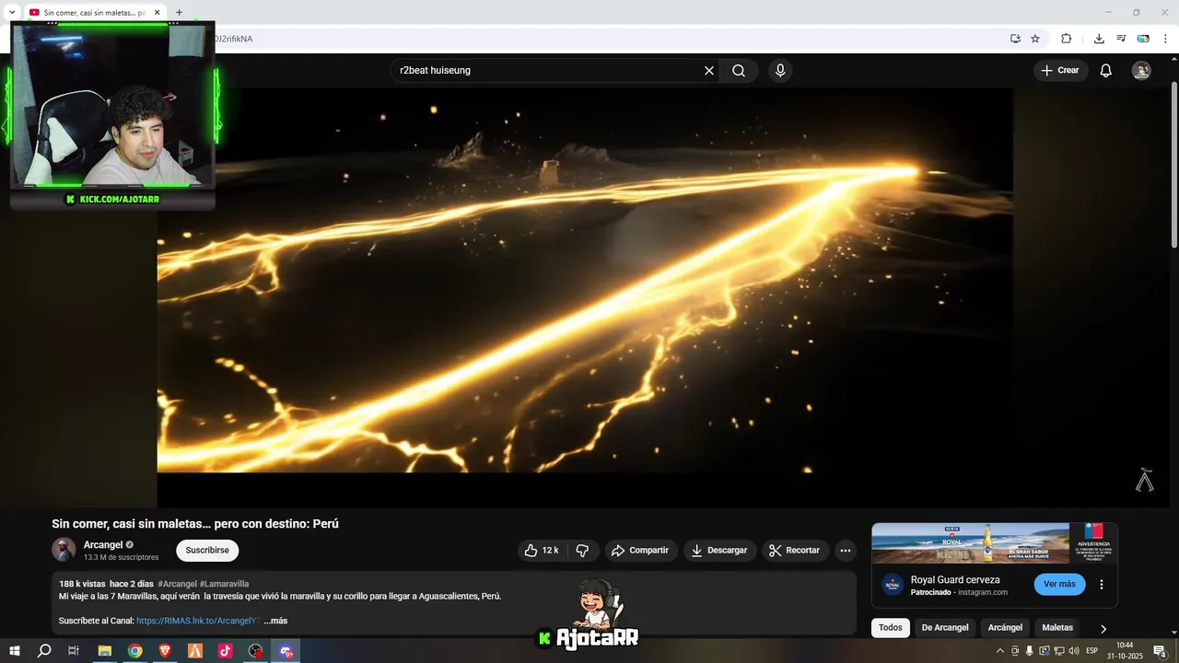Dislike the video with thumbs down
Viewport: 1179px width, 663px height.
(x=583, y=551)
